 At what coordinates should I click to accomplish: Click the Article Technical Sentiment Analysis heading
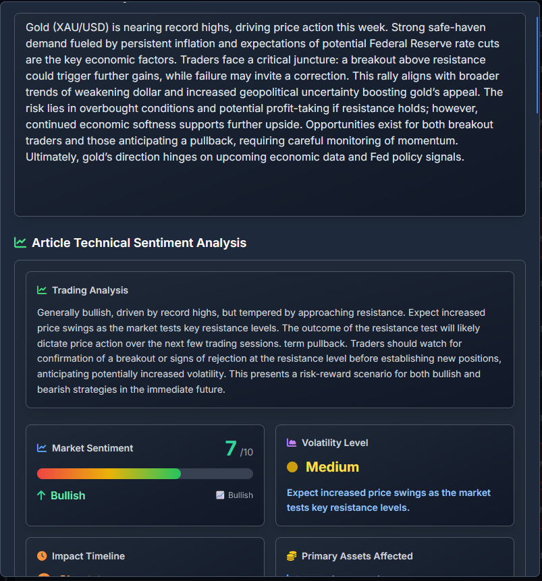click(139, 243)
